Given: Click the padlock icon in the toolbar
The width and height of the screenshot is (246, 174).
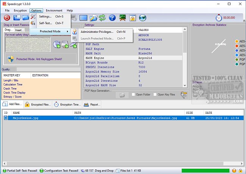Looking at the screenshot, I should pos(132,18).
